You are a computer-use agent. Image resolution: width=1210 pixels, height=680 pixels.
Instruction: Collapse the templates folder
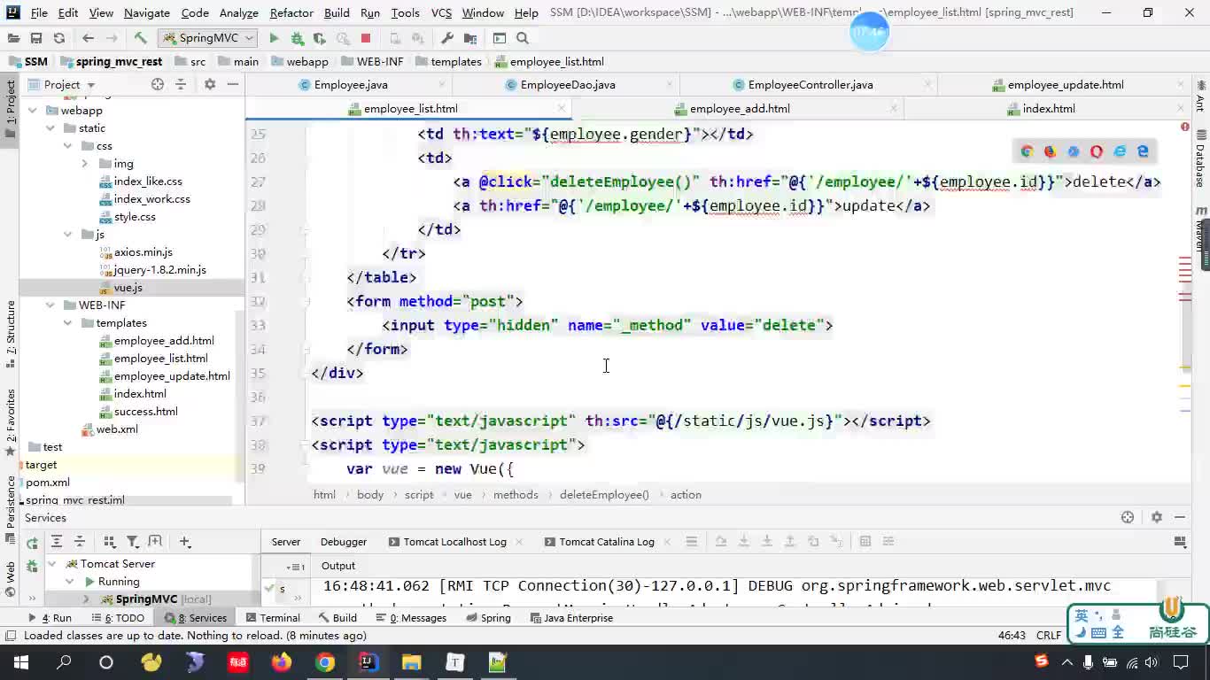[x=68, y=323]
